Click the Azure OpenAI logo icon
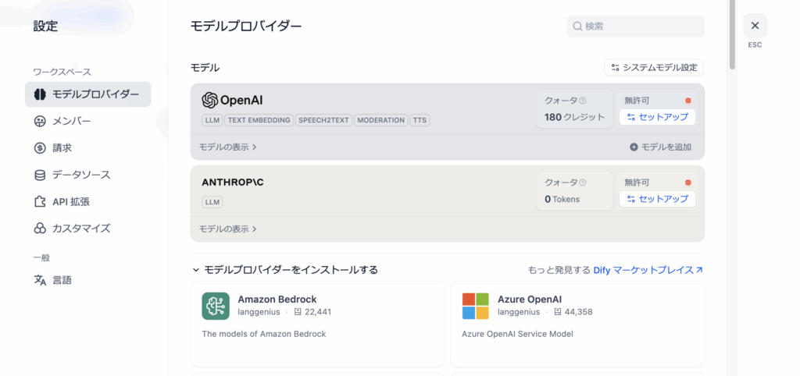Viewport: 800px width, 376px height. [475, 306]
